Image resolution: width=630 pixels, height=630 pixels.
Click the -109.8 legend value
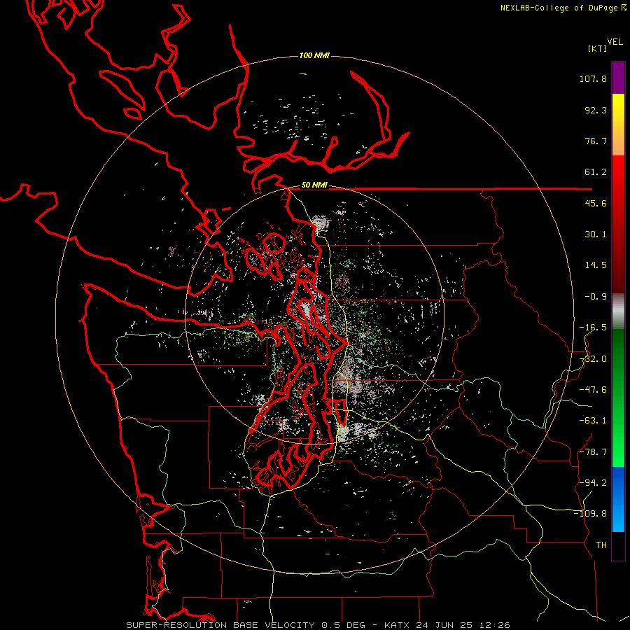point(590,514)
